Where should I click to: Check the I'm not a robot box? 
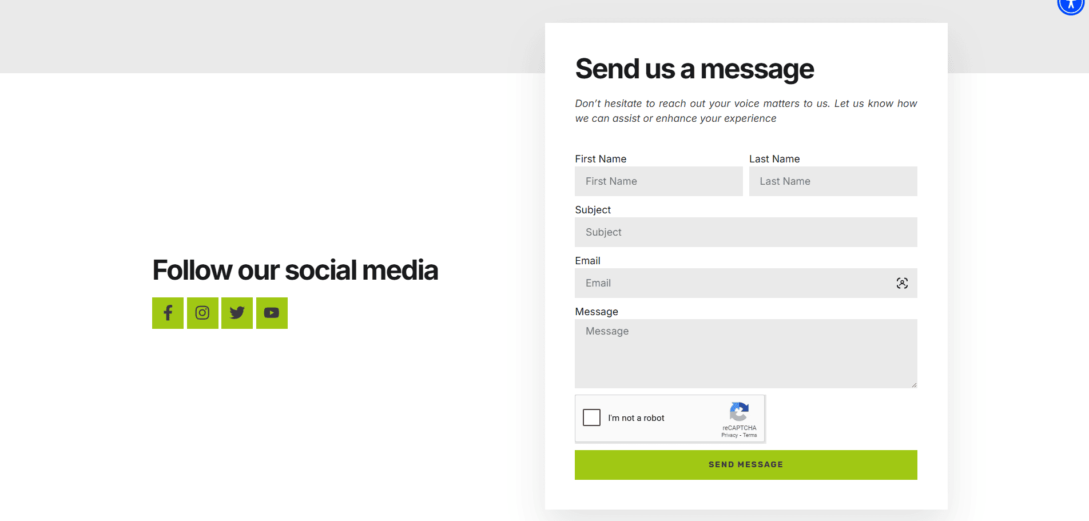591,417
